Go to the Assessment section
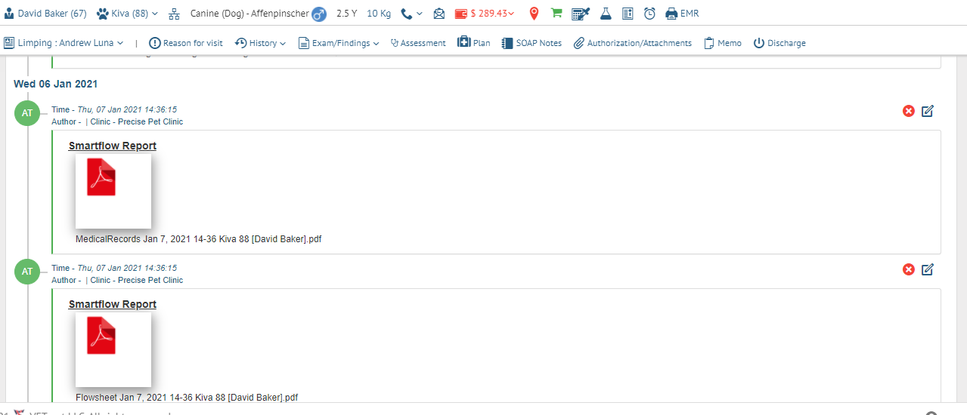This screenshot has height=415, width=967. 418,43
